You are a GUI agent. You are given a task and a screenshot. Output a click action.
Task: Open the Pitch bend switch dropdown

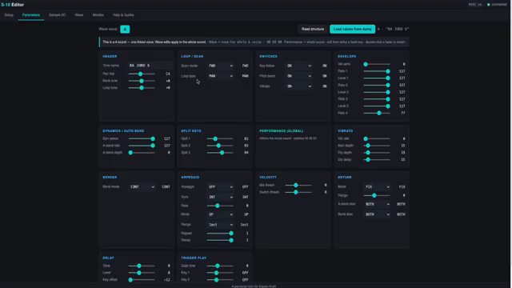point(299,76)
